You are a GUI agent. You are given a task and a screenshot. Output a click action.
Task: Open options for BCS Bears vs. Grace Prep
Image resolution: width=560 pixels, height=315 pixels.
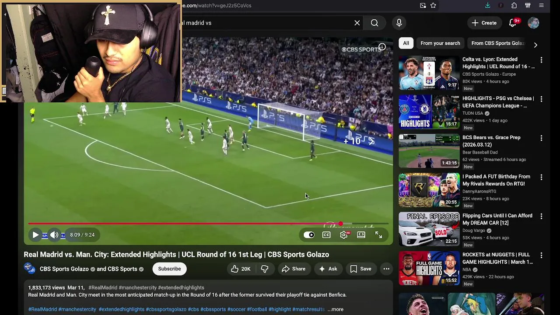click(x=541, y=138)
